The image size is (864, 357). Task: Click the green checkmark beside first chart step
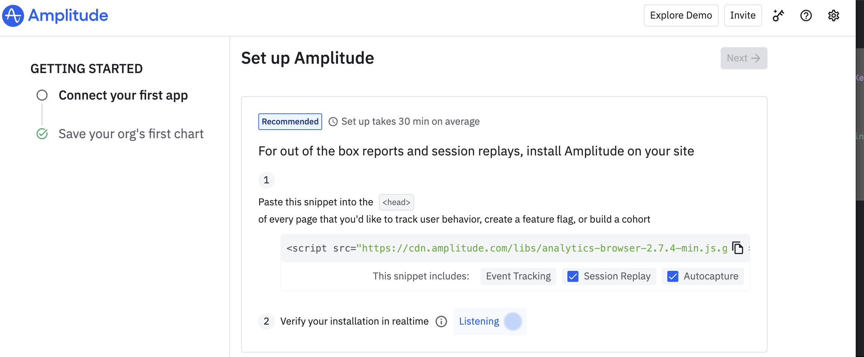tap(42, 134)
